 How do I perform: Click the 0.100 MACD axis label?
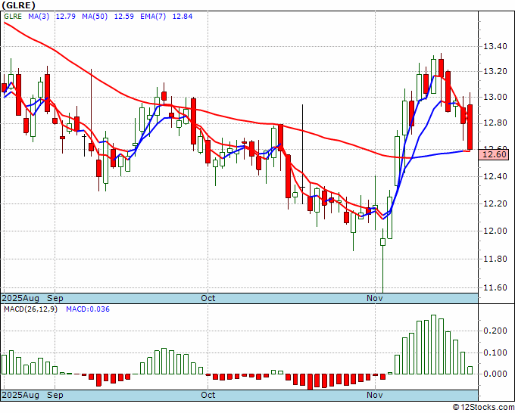[x=495, y=353]
